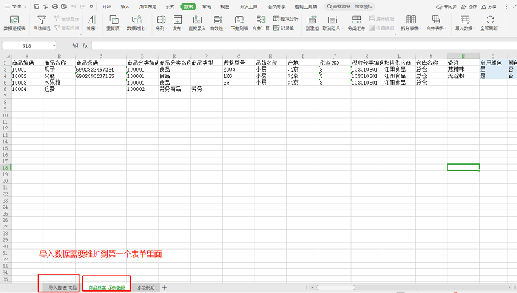Viewport: 517px width, 293px height.
Task: Select cell containing 劳务商品
Action: (x=174, y=89)
